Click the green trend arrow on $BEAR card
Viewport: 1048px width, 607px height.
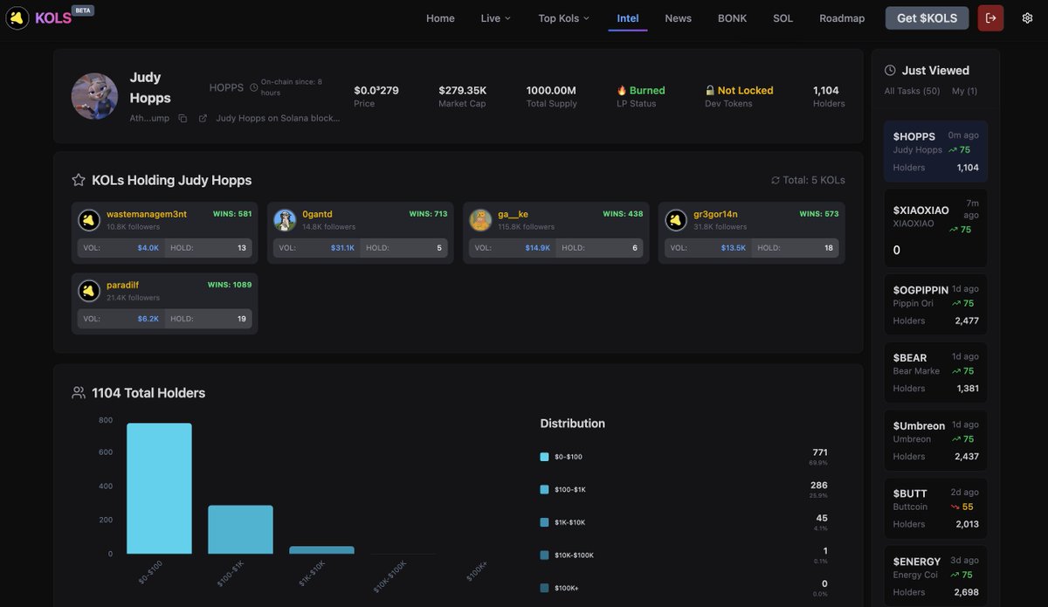pos(956,371)
